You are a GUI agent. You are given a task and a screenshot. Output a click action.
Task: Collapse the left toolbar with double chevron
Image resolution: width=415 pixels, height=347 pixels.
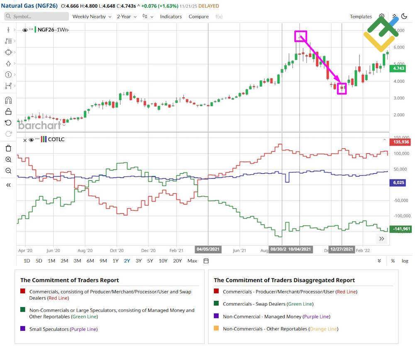[8, 185]
